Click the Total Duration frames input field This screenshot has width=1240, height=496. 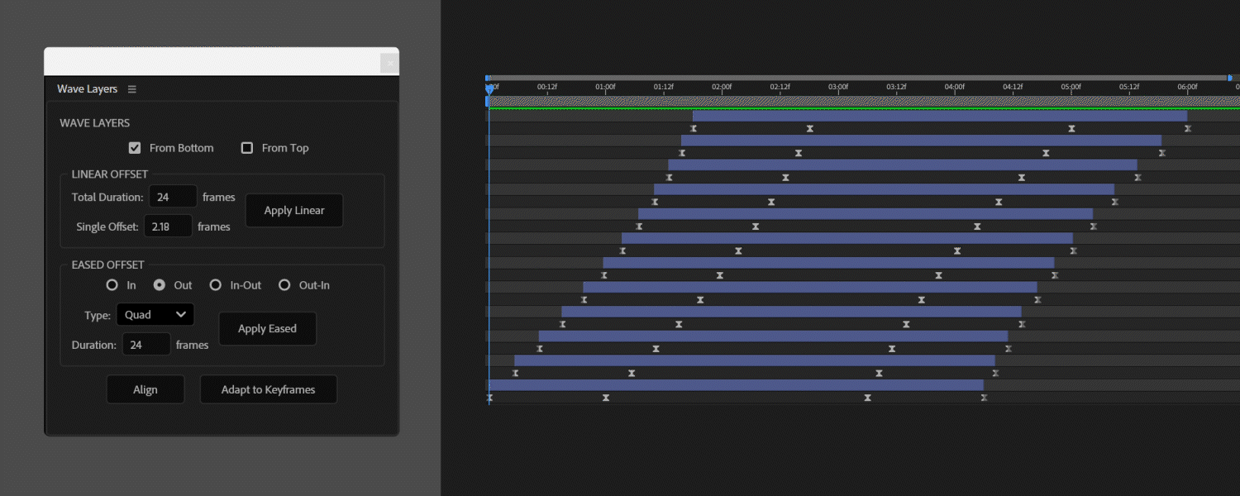173,198
